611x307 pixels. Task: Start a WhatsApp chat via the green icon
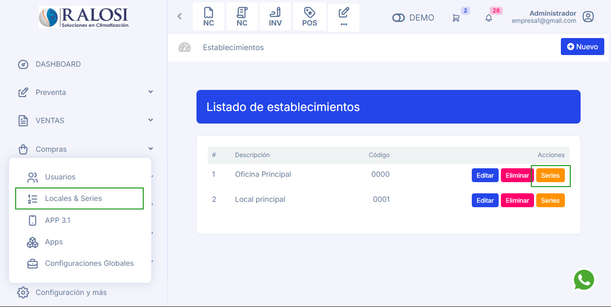click(584, 280)
